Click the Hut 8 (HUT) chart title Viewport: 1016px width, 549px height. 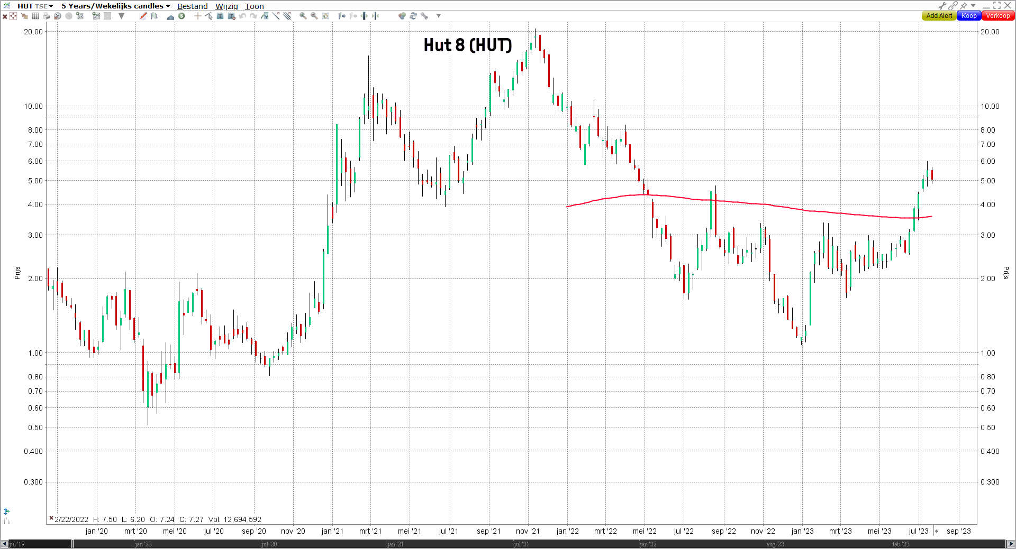click(468, 45)
